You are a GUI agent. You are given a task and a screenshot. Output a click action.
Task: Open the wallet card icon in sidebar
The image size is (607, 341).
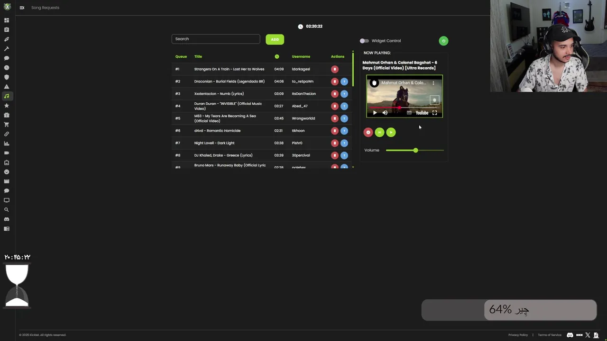7,229
